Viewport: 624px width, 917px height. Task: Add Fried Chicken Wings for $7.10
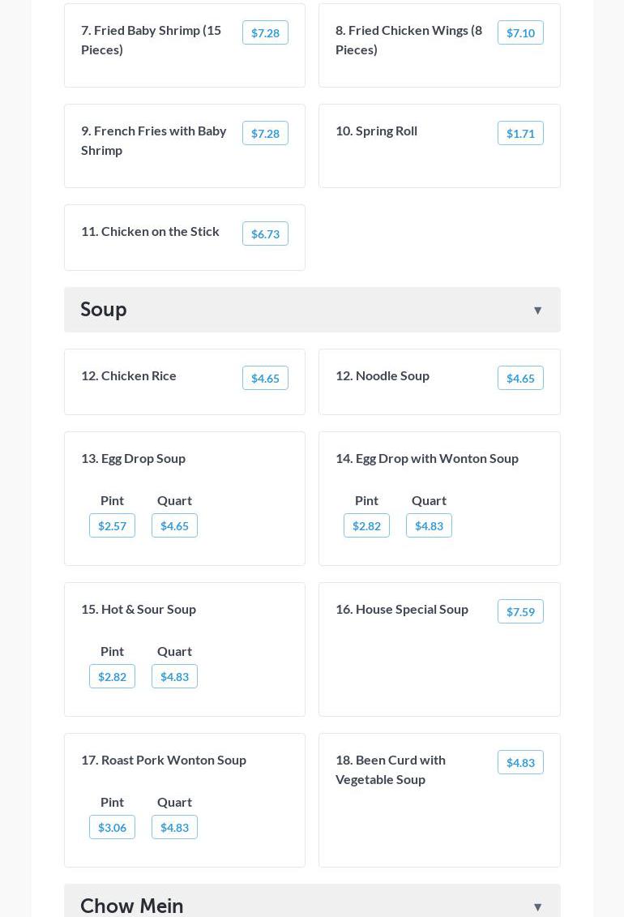pos(520,32)
